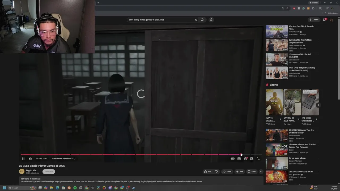Share the video

[227, 172]
